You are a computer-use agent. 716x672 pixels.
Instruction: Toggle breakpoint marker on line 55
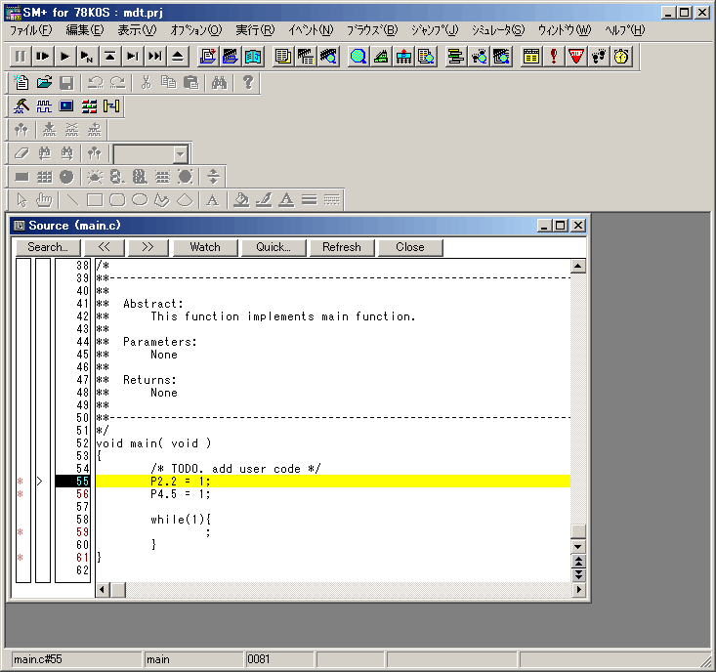(21, 482)
